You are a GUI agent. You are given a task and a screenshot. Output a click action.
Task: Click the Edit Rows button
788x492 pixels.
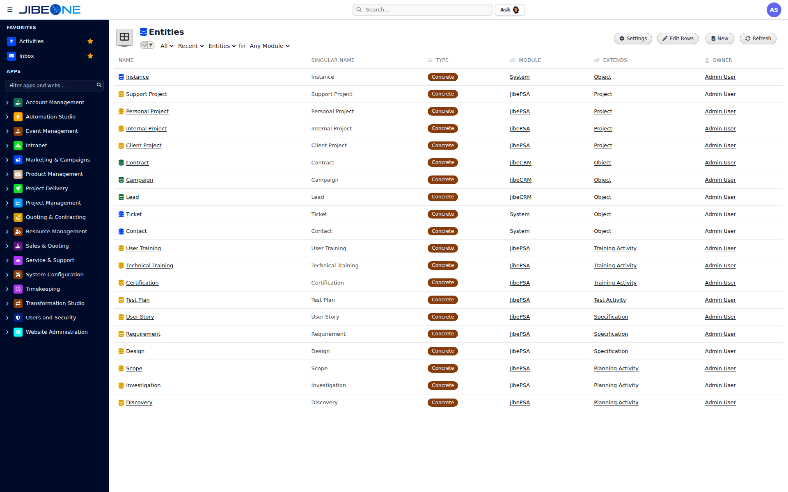pos(678,39)
